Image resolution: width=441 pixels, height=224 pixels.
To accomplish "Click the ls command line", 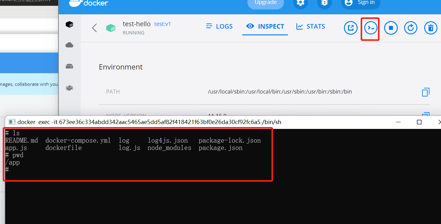I will click(x=12, y=133).
